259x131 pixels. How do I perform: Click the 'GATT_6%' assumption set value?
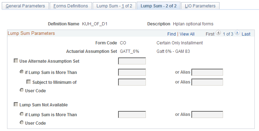pos(129,51)
